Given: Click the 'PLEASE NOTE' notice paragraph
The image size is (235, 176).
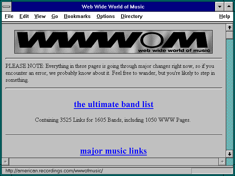Looking at the screenshot, I should pos(110,73).
